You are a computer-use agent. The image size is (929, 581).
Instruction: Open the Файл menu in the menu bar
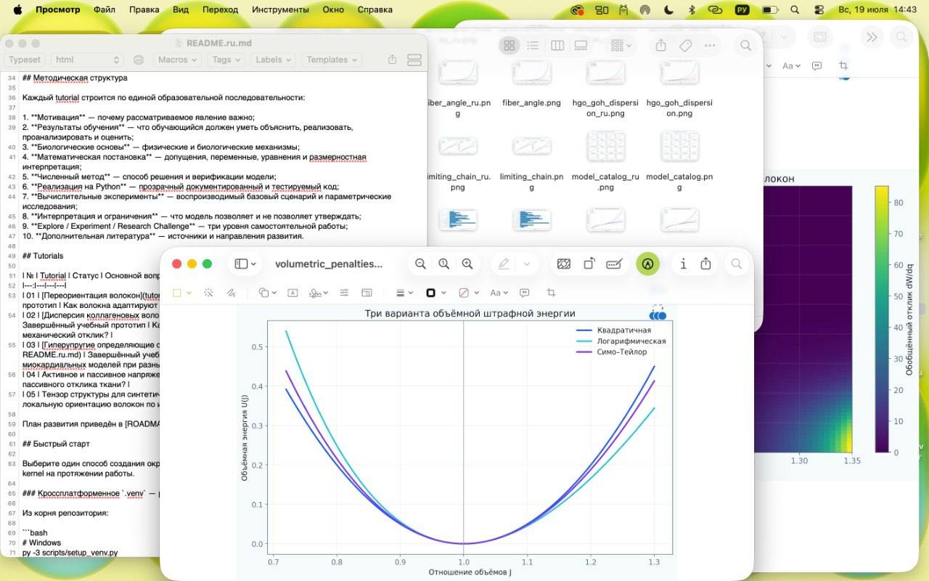point(105,9)
